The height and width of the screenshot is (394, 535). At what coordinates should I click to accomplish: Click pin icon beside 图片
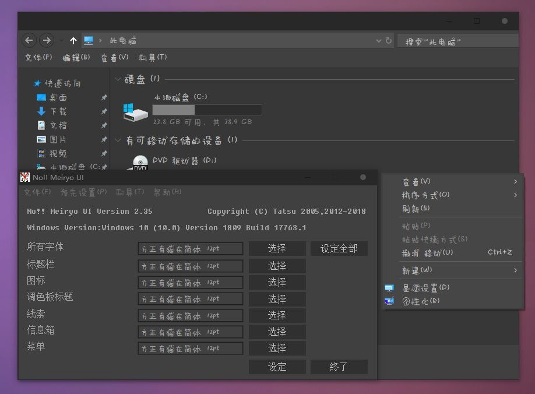pyautogui.click(x=104, y=139)
